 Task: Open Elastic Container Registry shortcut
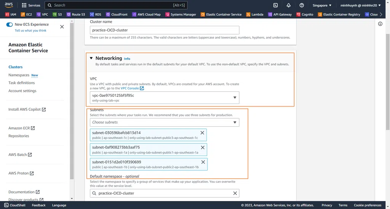click(x=339, y=14)
